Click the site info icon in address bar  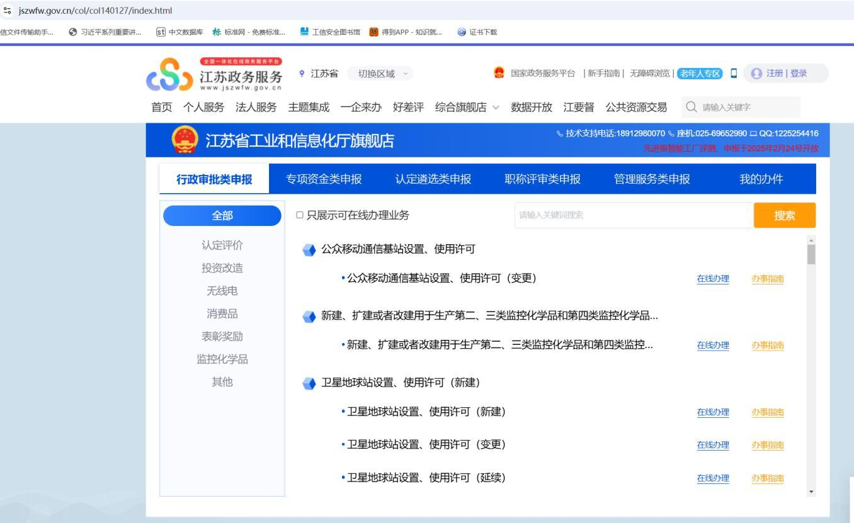8,11
